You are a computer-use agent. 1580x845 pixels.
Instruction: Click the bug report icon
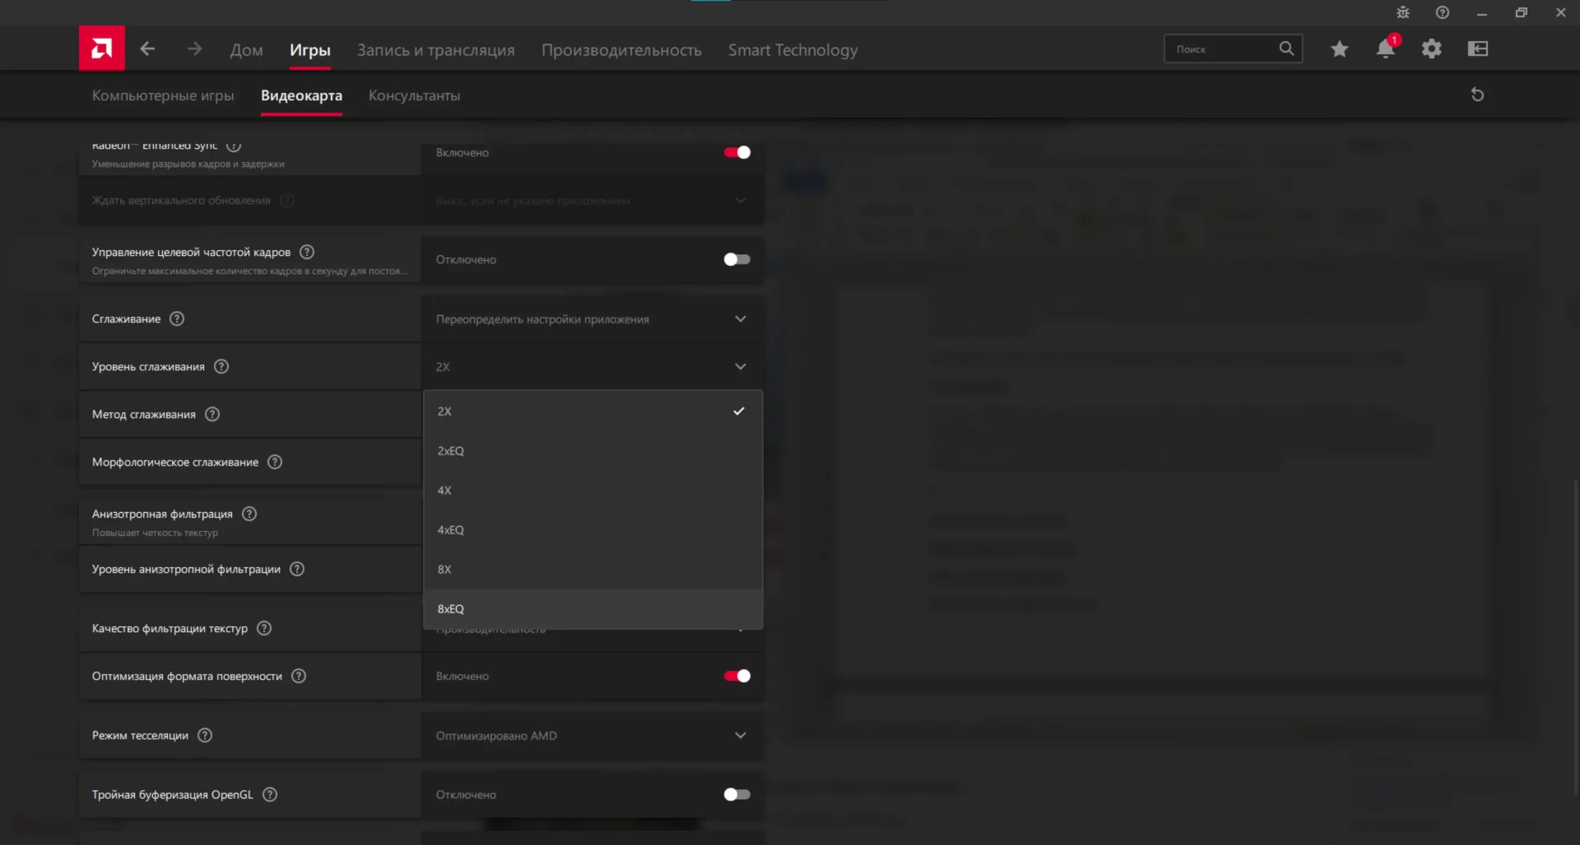1403,12
